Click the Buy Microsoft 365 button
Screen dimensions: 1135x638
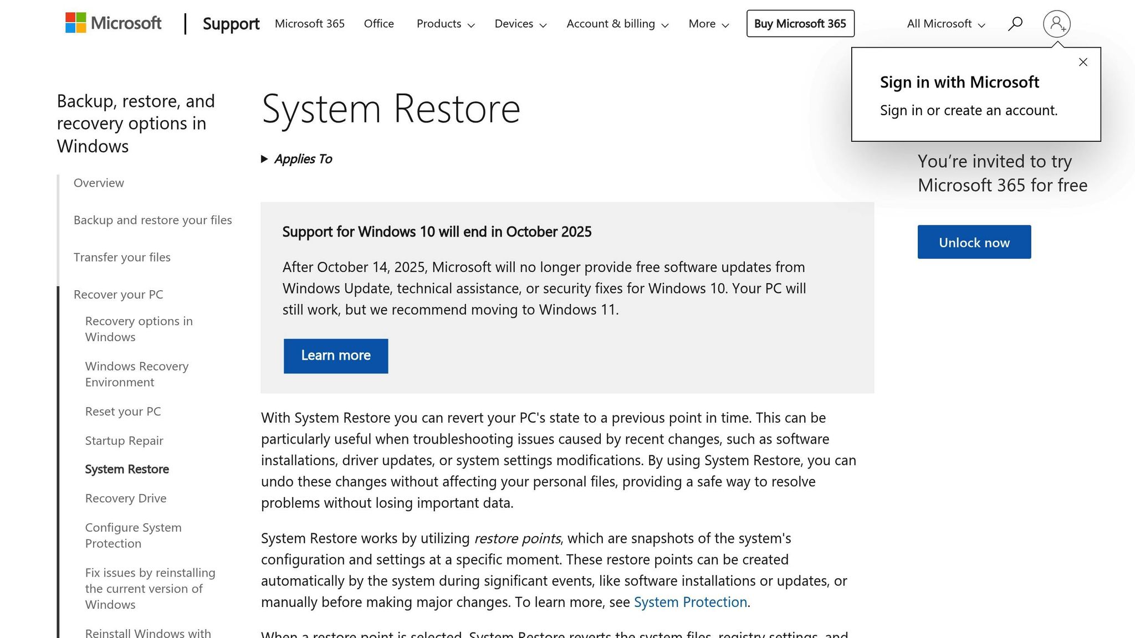pos(800,24)
